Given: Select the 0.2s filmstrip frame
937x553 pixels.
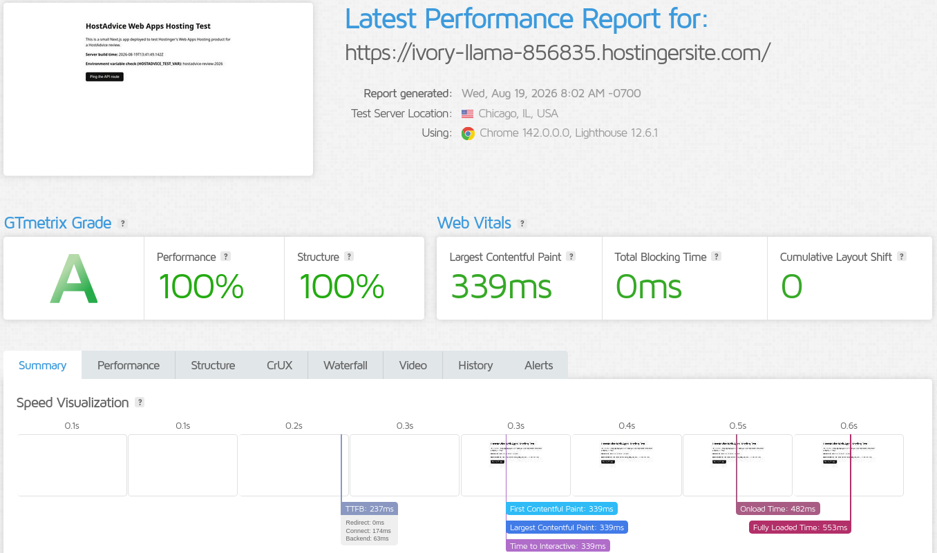Looking at the screenshot, I should point(294,465).
